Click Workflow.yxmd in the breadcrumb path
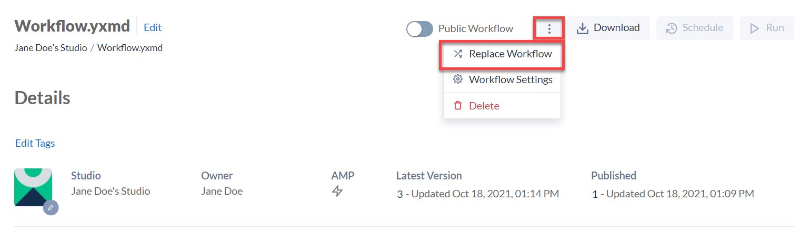The image size is (800, 241). pyautogui.click(x=130, y=48)
